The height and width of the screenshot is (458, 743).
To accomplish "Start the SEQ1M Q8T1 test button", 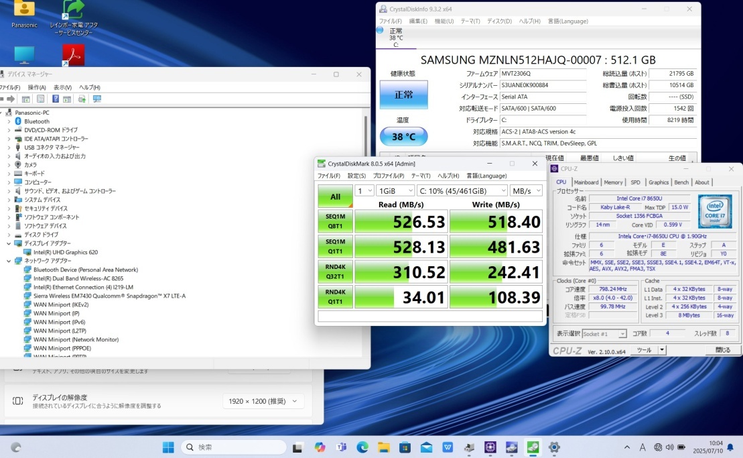I will [335, 221].
